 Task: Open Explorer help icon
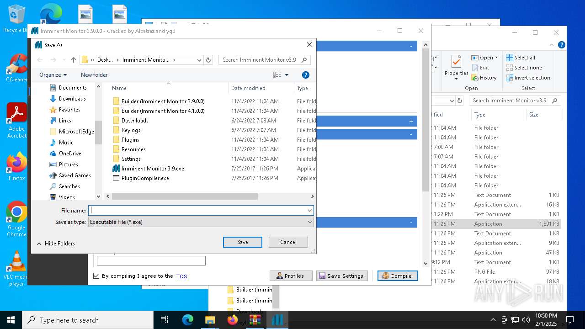click(562, 45)
